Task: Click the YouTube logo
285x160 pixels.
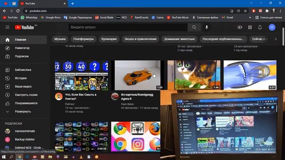Action: pyautogui.click(x=24, y=27)
